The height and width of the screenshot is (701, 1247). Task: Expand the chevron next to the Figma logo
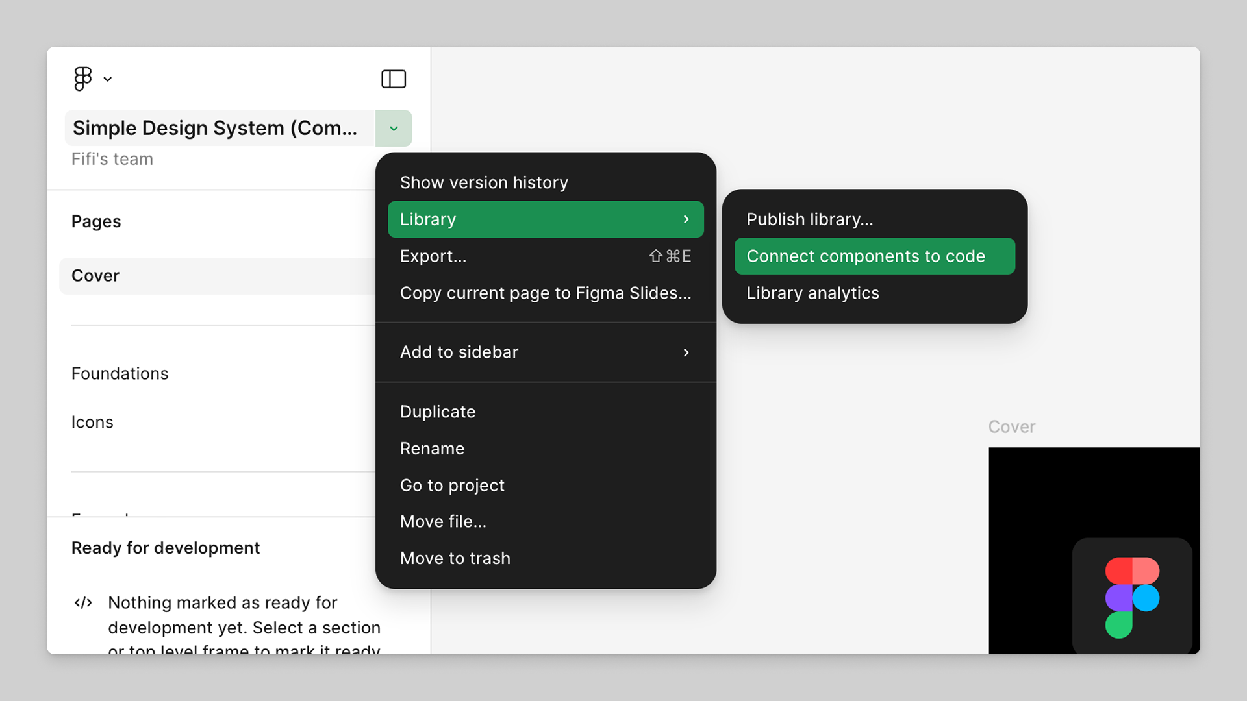pyautogui.click(x=108, y=80)
